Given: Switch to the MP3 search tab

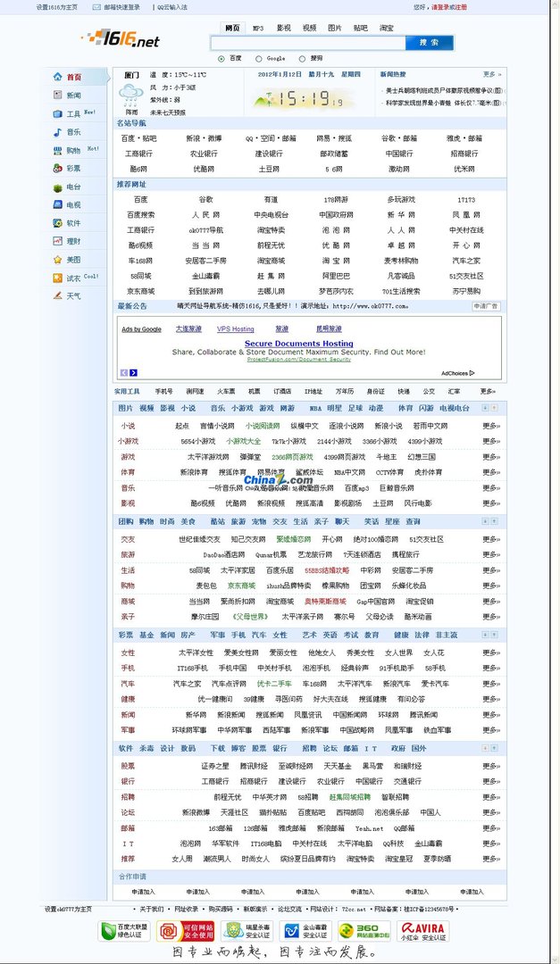Looking at the screenshot, I should pos(258,29).
